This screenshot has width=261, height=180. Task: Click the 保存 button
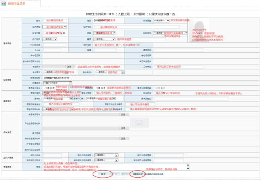tap(103, 174)
